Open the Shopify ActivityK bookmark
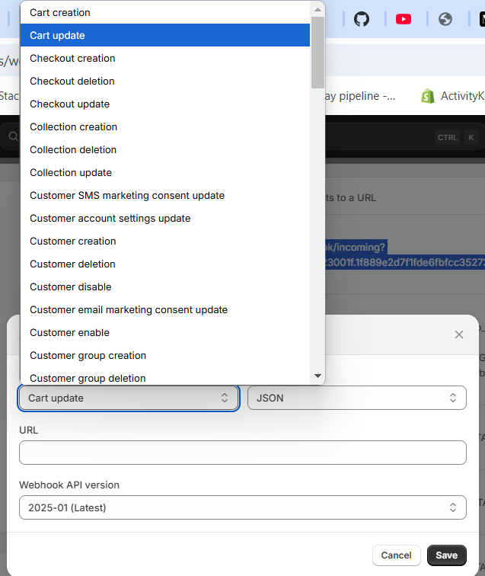The width and height of the screenshot is (485, 576). (453, 96)
